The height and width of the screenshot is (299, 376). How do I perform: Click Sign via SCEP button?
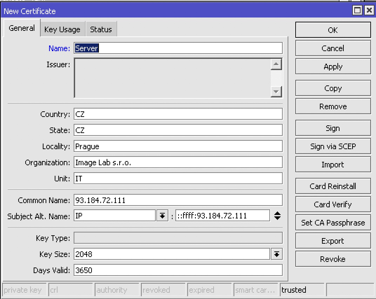[333, 146]
